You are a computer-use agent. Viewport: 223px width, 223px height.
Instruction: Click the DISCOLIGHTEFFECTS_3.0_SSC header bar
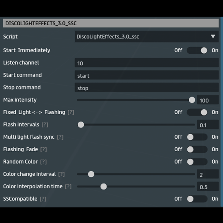click(x=111, y=23)
